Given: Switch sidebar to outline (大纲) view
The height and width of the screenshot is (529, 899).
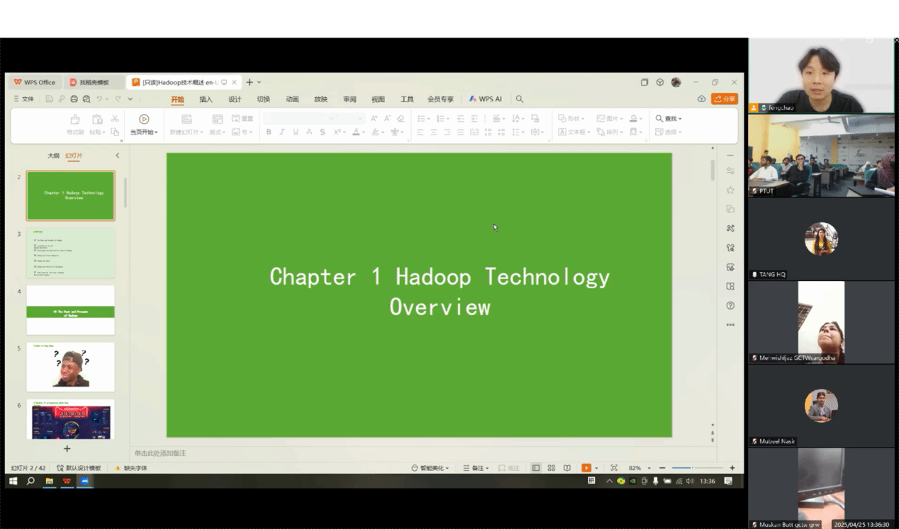Looking at the screenshot, I should point(53,156).
